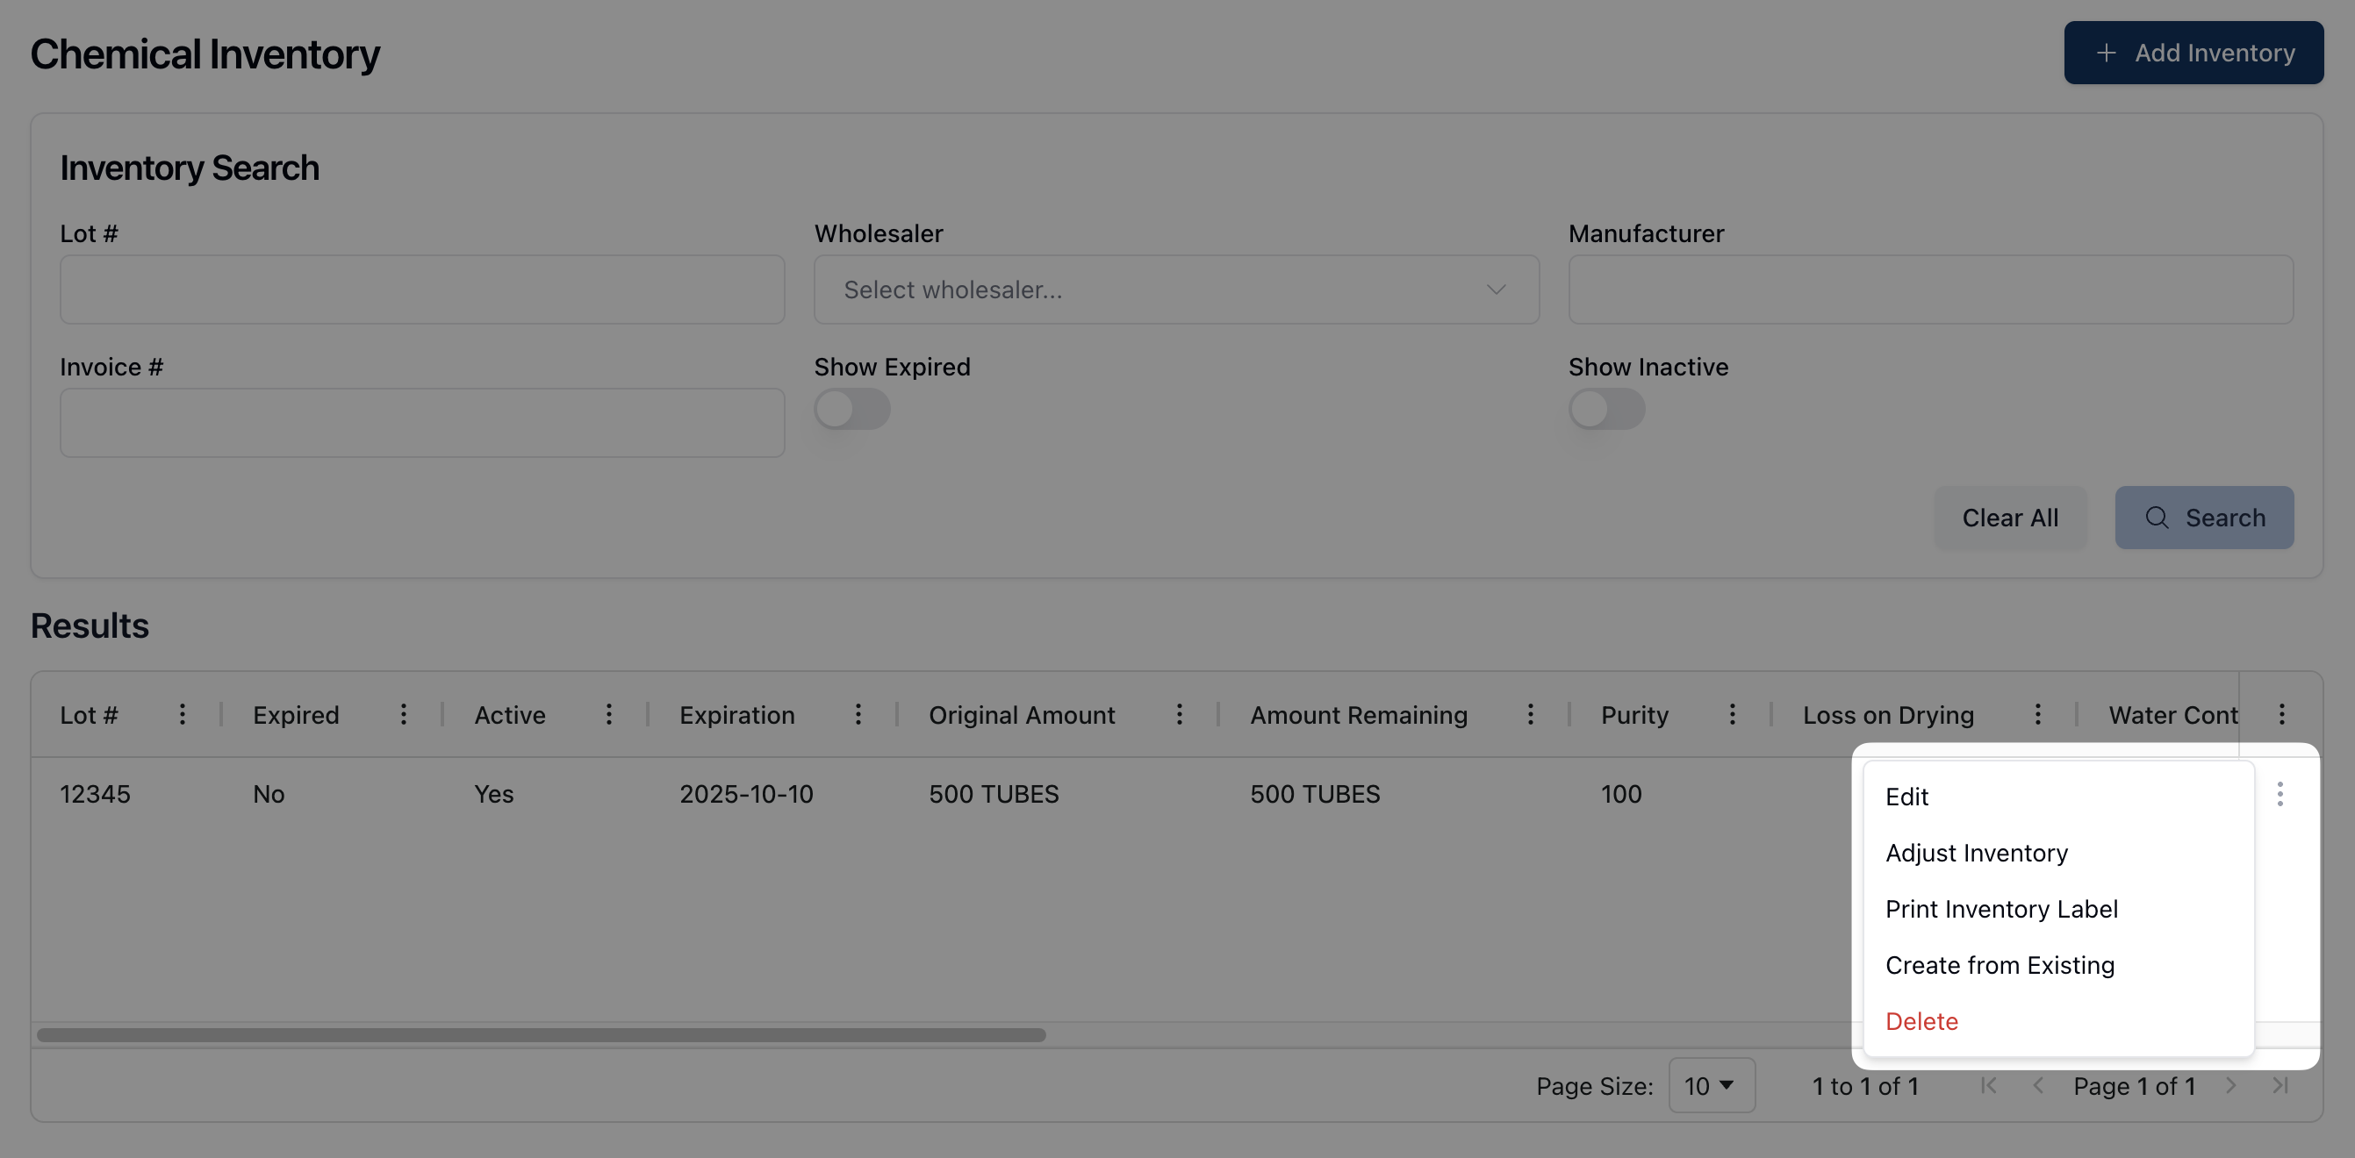Click the Add Inventory button
Screen dimensions: 2355x1158
(x=2193, y=53)
